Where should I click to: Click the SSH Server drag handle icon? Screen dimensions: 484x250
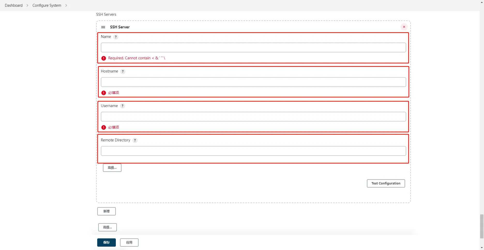pyautogui.click(x=103, y=27)
